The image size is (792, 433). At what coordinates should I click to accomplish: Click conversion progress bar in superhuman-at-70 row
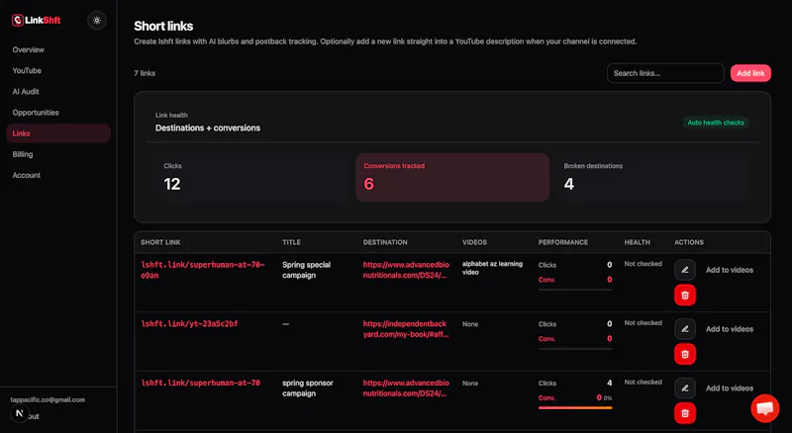pos(575,407)
